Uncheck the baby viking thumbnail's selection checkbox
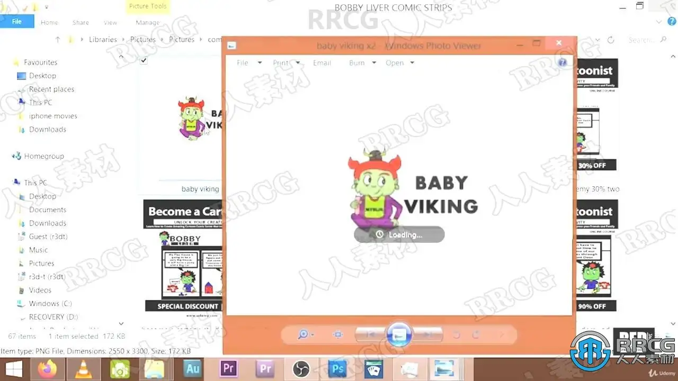The width and height of the screenshot is (678, 381). (144, 61)
